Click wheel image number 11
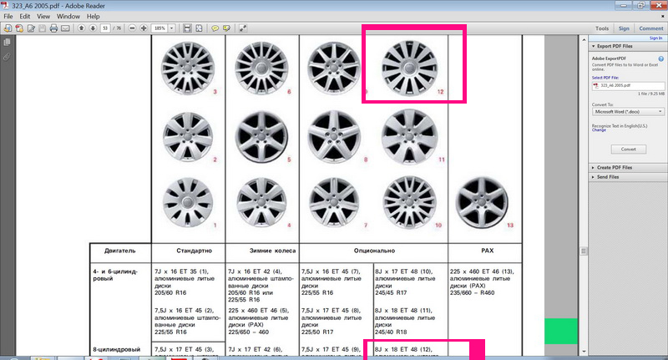 coord(409,136)
